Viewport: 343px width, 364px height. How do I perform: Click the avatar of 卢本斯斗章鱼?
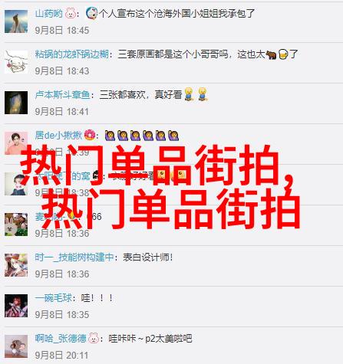click(16, 103)
